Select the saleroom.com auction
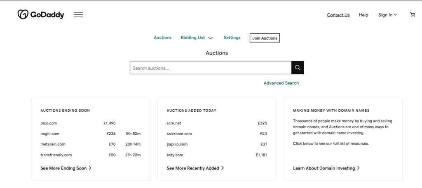The width and height of the screenshot is (422, 188). pos(179,134)
